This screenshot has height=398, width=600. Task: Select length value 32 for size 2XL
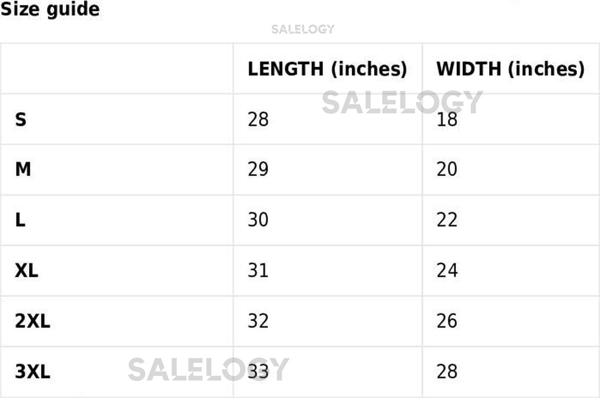pyautogui.click(x=258, y=321)
